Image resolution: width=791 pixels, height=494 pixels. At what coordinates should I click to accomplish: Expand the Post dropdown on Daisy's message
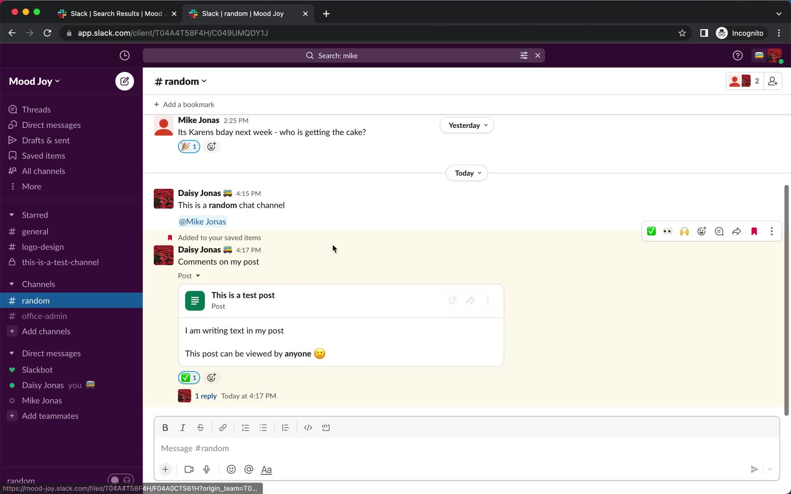click(198, 275)
